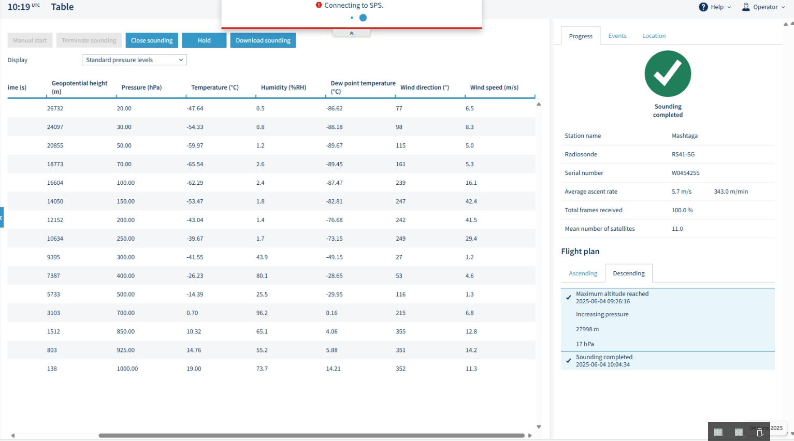
Task: Click table vertical scroll up arrow
Action: pos(539,104)
